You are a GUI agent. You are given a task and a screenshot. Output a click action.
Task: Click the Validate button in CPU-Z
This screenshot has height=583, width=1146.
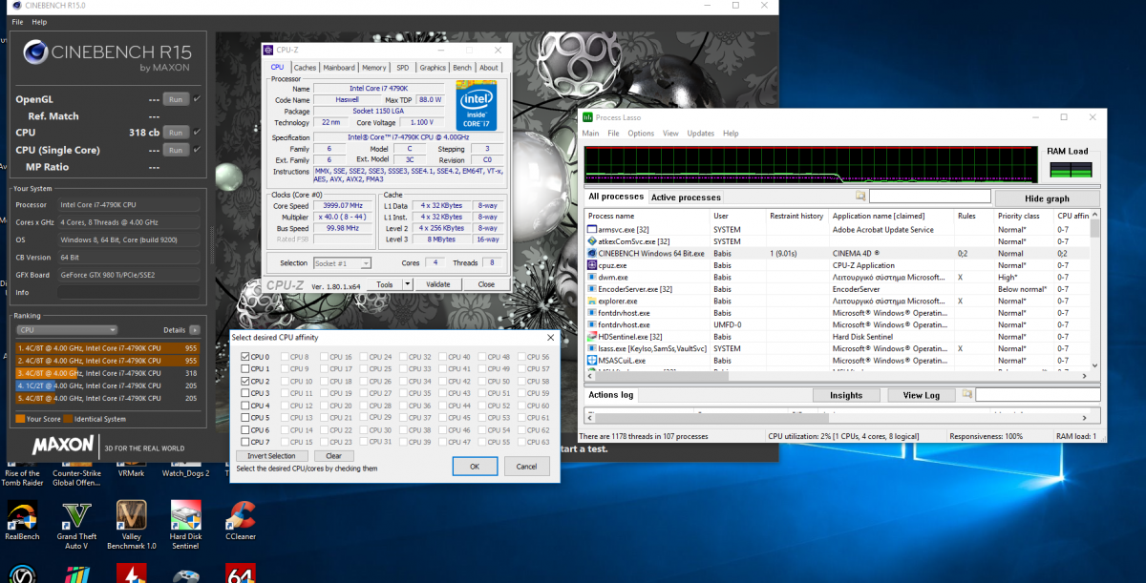click(x=437, y=284)
